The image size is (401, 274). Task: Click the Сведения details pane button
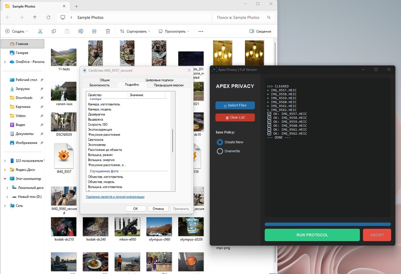pos(260,31)
